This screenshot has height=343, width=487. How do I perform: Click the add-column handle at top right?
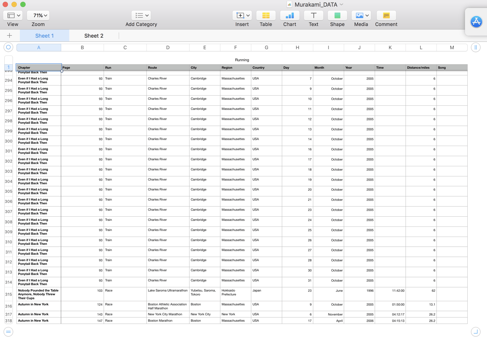(476, 47)
